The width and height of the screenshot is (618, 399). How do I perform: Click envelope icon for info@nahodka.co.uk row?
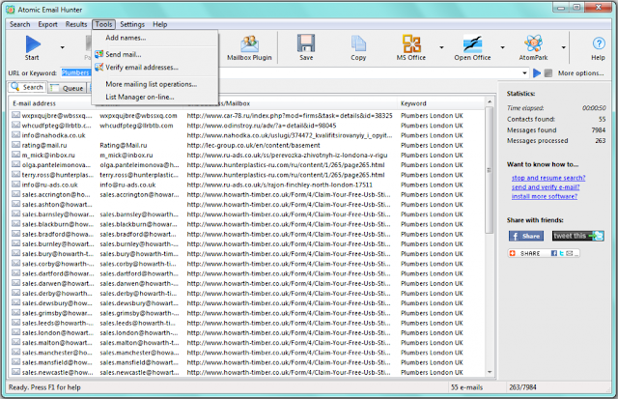[15, 135]
